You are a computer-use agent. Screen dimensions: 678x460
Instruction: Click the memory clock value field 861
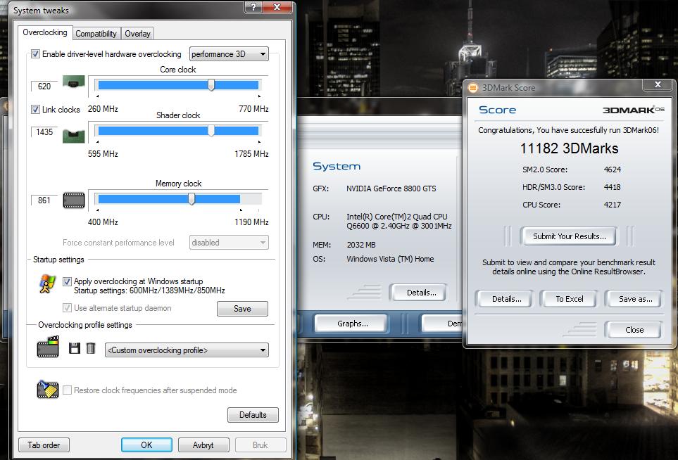(44, 200)
